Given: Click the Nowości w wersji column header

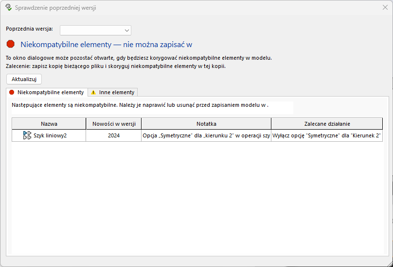Looking at the screenshot, I should pos(113,124).
